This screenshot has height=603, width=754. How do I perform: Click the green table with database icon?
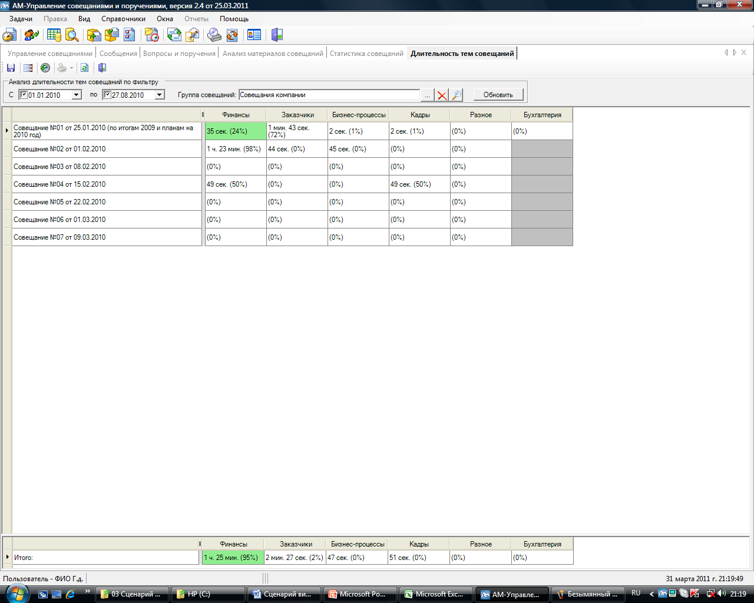pyautogui.click(x=54, y=35)
